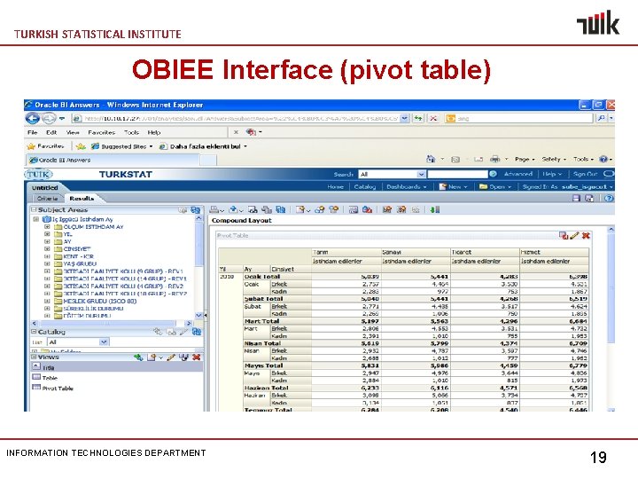
Task: Click the green search go button
Action: click(x=493, y=174)
